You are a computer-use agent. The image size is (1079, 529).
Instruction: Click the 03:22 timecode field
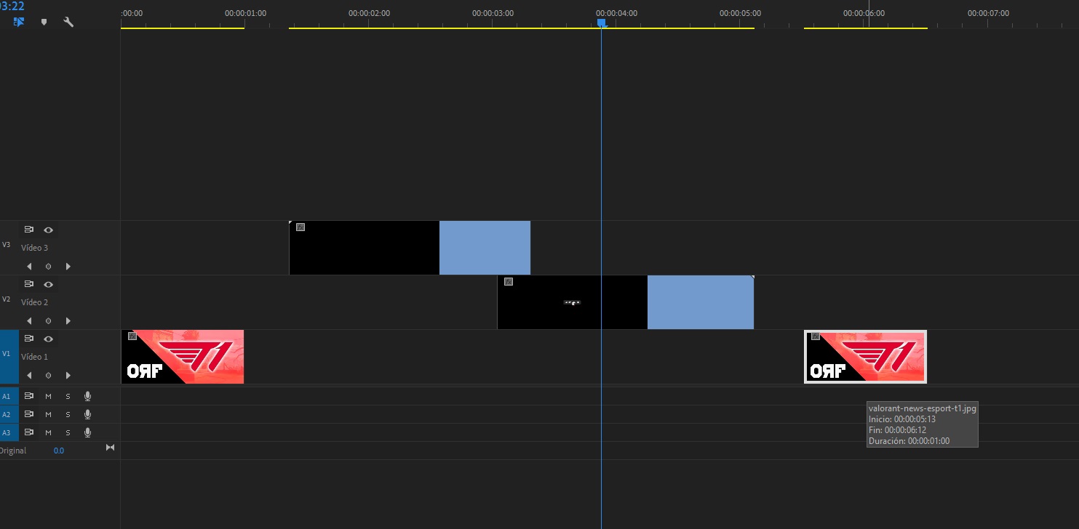click(x=13, y=6)
